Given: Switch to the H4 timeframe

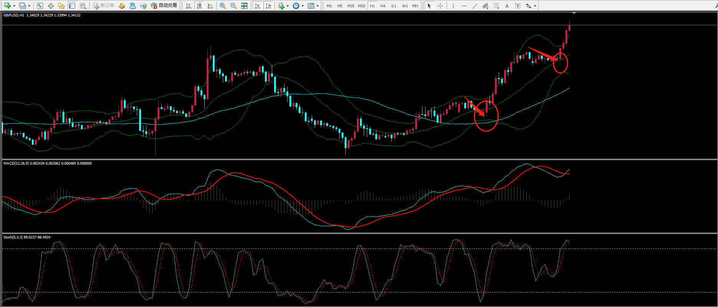Looking at the screenshot, I should tap(383, 6).
